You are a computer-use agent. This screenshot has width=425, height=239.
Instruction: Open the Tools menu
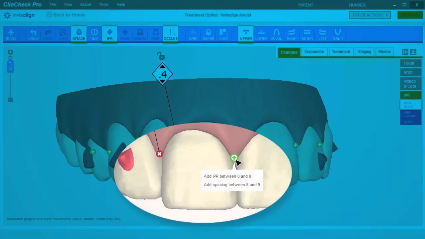point(104,5)
